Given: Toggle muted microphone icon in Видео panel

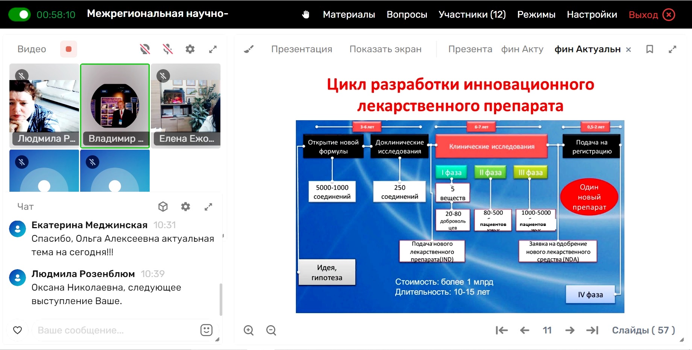Looking at the screenshot, I should (x=168, y=49).
